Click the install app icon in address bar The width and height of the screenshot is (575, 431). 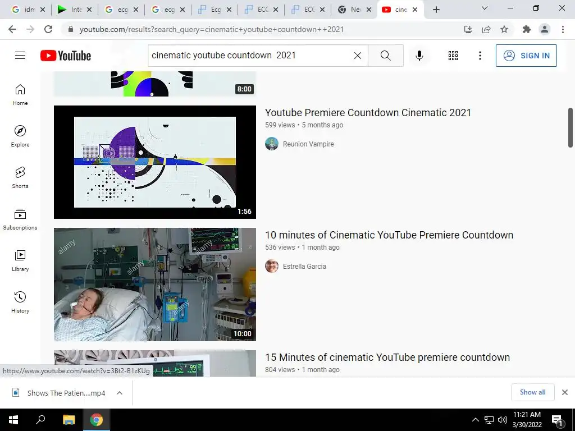[x=468, y=29]
